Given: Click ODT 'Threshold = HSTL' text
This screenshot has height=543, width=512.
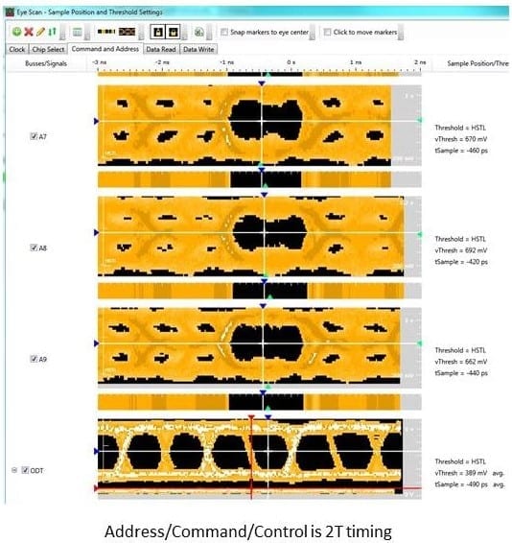Looking at the screenshot, I should (460, 461).
